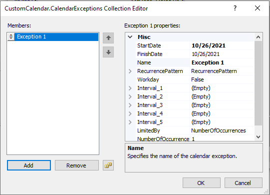270x195 pixels.
Task: Click the index 0 box beside Exception 1
Action: 11,37
